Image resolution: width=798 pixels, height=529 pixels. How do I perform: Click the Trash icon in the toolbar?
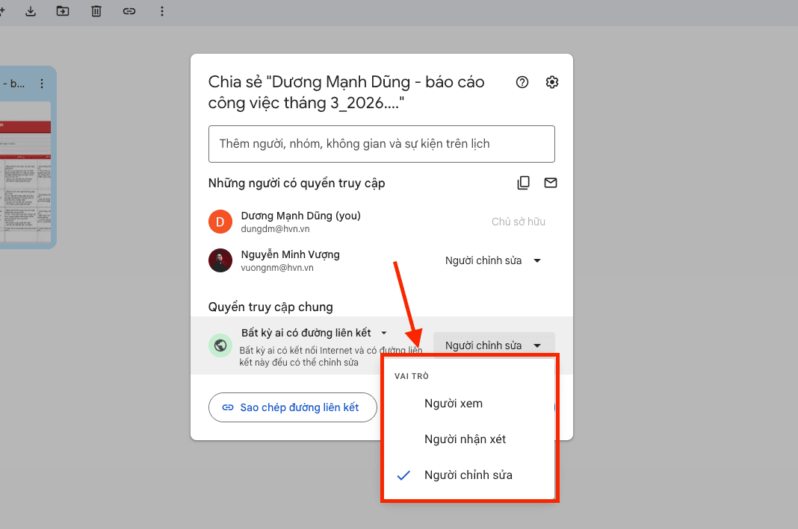click(x=96, y=11)
